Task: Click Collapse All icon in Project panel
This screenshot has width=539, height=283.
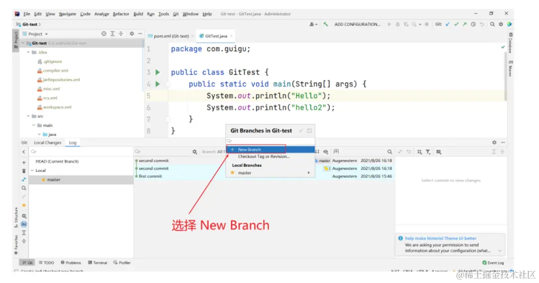Action: [x=121, y=34]
